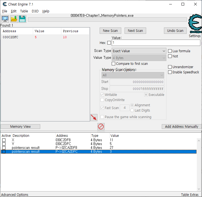Open the Edit menu
Image resolution: width=202 pixels, height=197 pixels.
click(x=14, y=11)
